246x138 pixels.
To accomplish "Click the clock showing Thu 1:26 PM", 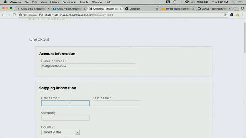I will click(x=220, y=2).
